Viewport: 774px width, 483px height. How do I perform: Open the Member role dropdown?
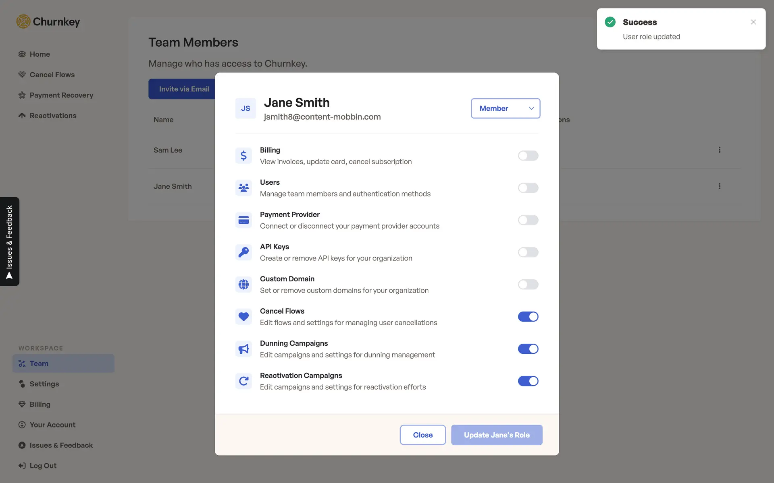click(505, 109)
